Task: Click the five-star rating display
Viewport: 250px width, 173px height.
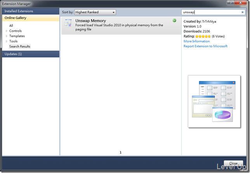Action: 203,36
